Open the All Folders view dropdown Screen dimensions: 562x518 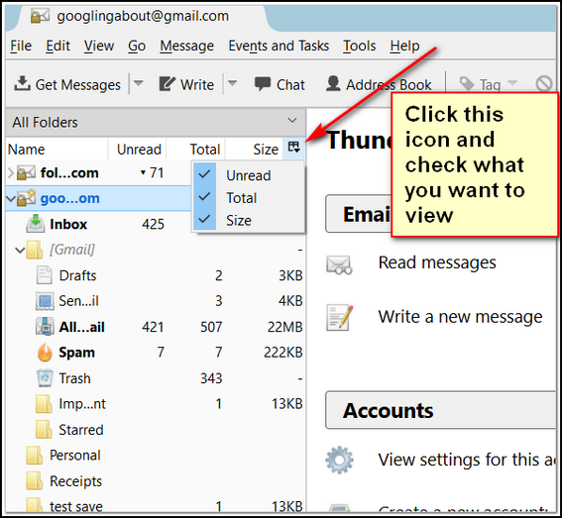tap(292, 121)
